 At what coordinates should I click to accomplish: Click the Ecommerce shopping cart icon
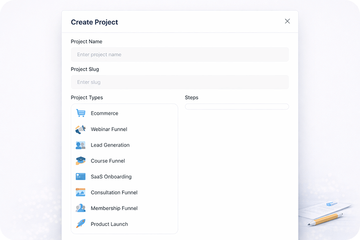click(x=80, y=113)
